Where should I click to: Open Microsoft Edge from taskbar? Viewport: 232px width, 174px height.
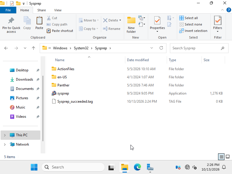(137, 167)
